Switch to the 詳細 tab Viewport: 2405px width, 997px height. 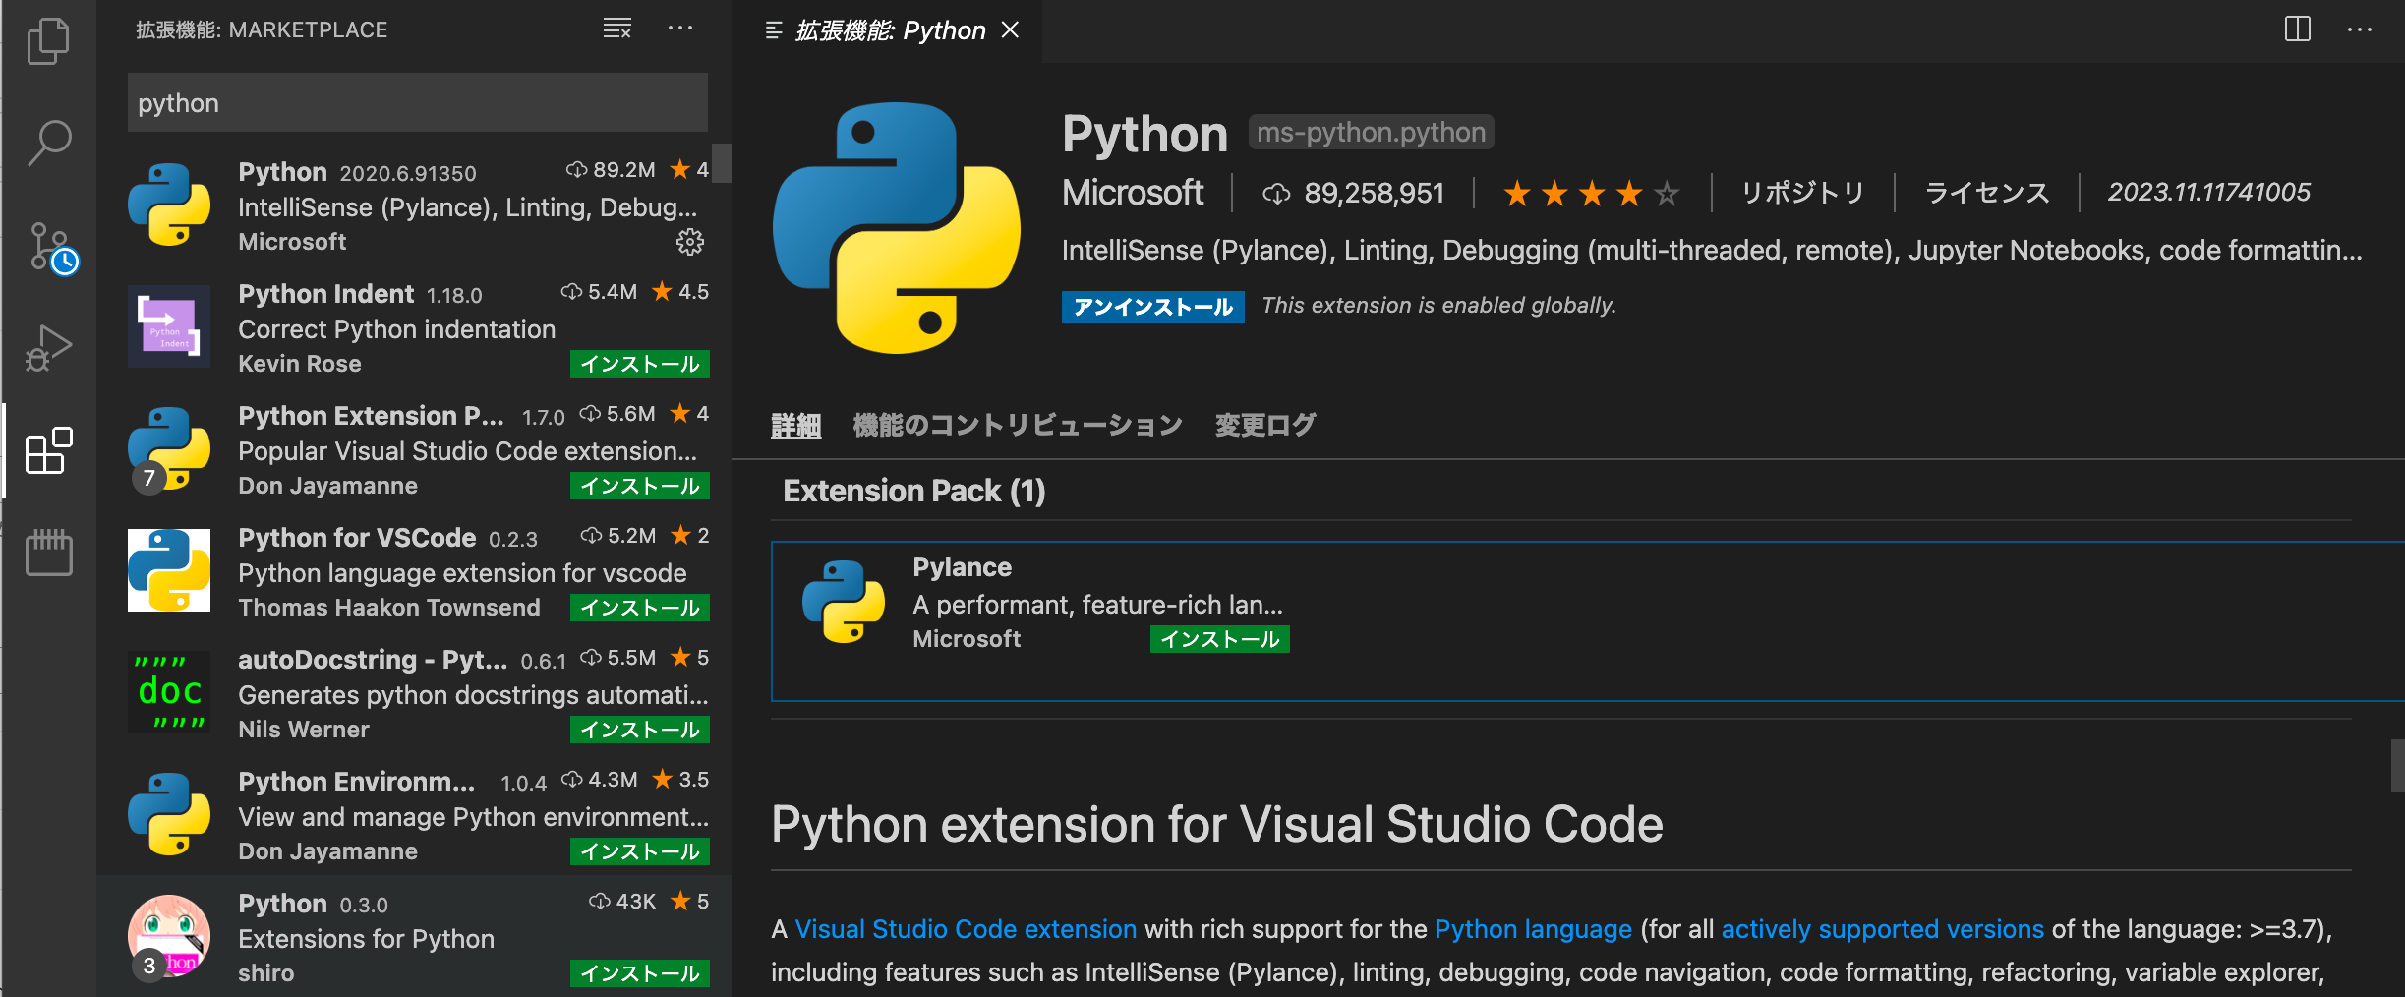tap(796, 425)
